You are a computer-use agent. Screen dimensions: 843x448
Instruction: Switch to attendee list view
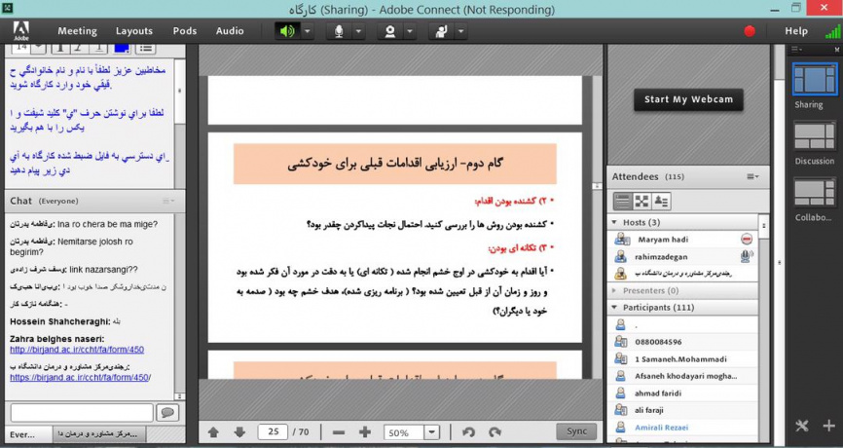(x=623, y=202)
